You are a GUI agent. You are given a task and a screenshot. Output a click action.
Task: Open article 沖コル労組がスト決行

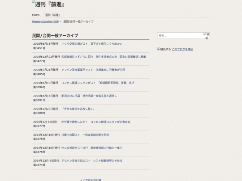tap(92, 148)
